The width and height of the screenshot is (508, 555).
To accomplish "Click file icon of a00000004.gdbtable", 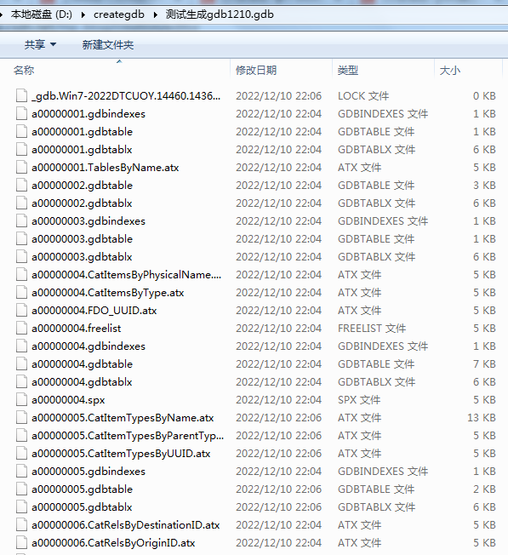I will click(x=21, y=363).
